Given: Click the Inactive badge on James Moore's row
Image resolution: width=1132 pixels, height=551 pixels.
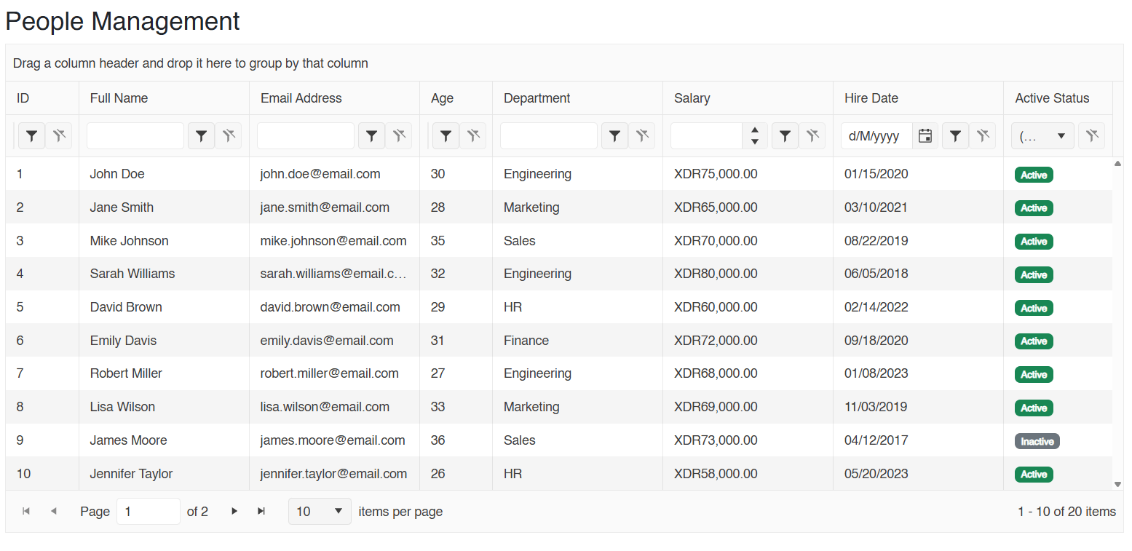Looking at the screenshot, I should pos(1037,440).
